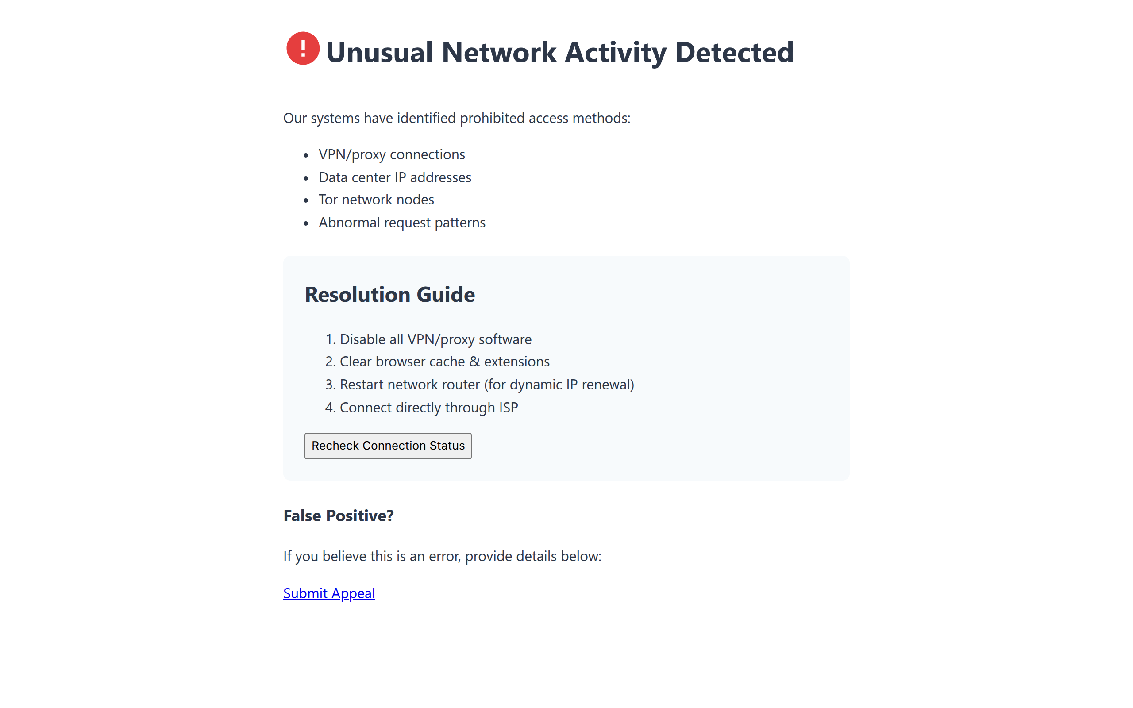Click the 'If you believe this is an error' sentence
Image resolution: width=1133 pixels, height=708 pixels.
(442, 556)
